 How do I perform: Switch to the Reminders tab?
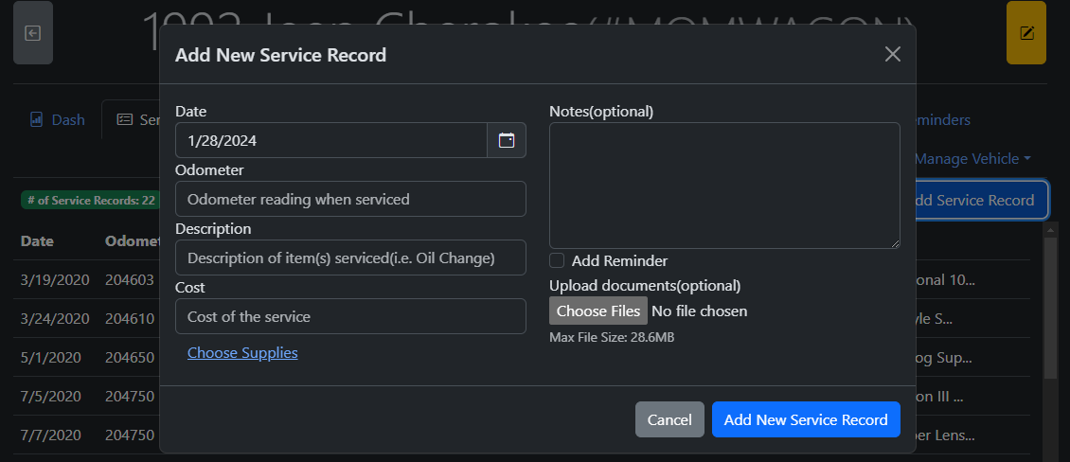tap(942, 120)
